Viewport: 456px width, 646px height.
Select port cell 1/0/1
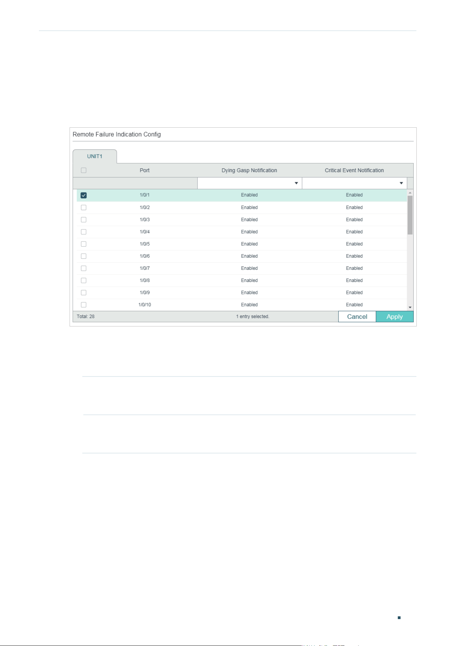(145, 195)
